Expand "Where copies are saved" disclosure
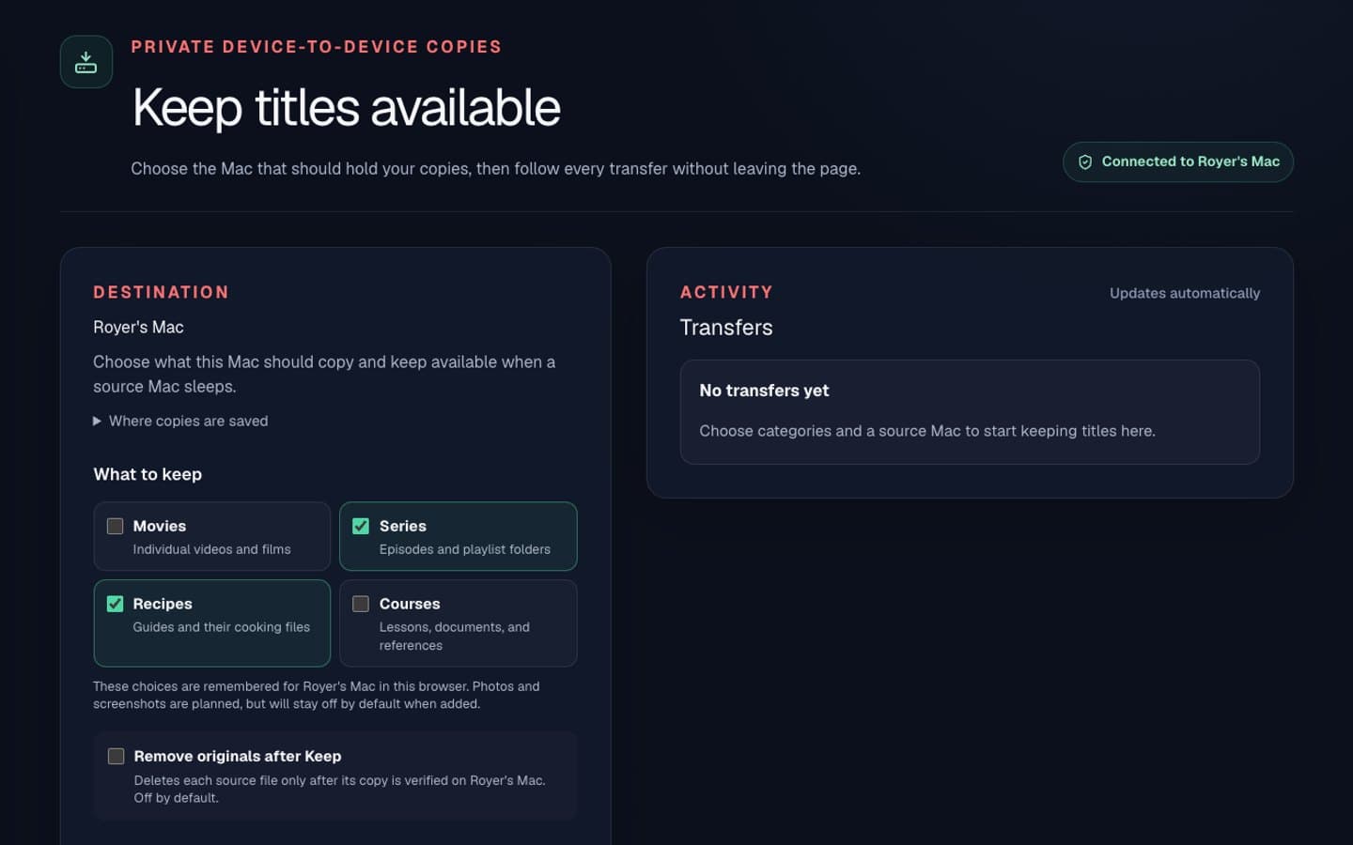 [180, 422]
